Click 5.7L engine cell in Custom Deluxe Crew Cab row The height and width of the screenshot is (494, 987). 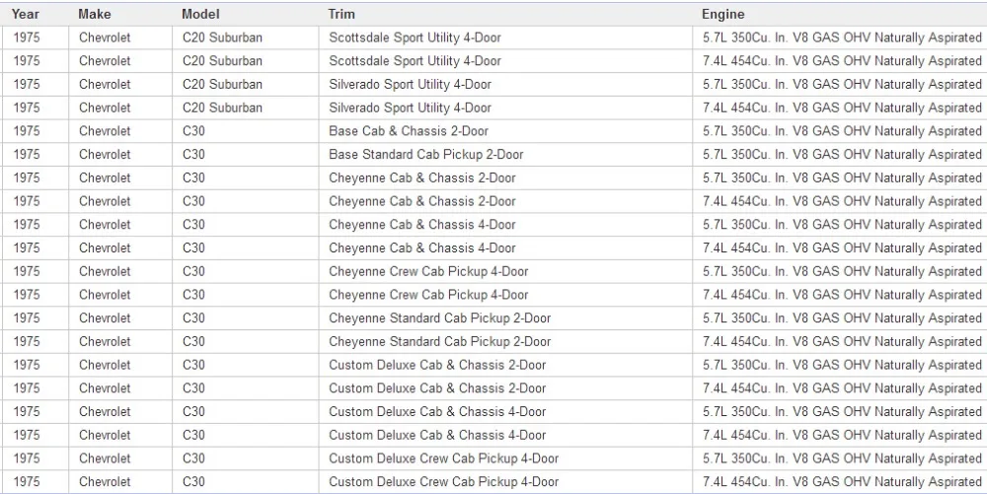pos(842,459)
